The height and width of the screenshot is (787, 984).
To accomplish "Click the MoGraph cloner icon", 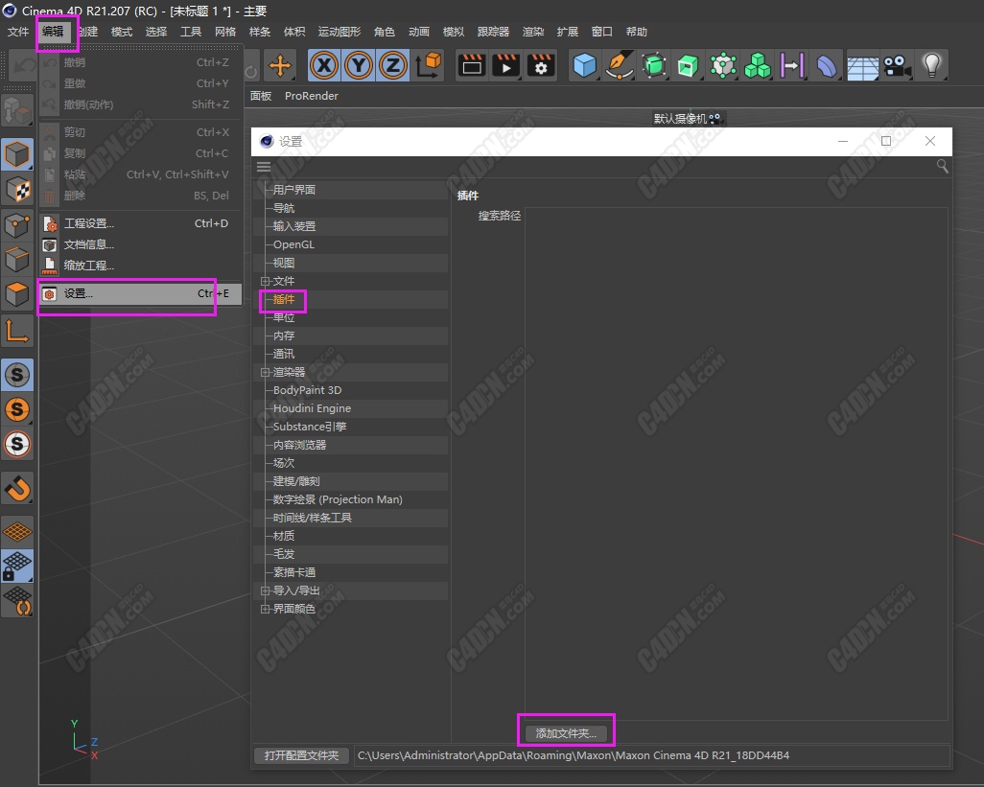I will coord(723,65).
